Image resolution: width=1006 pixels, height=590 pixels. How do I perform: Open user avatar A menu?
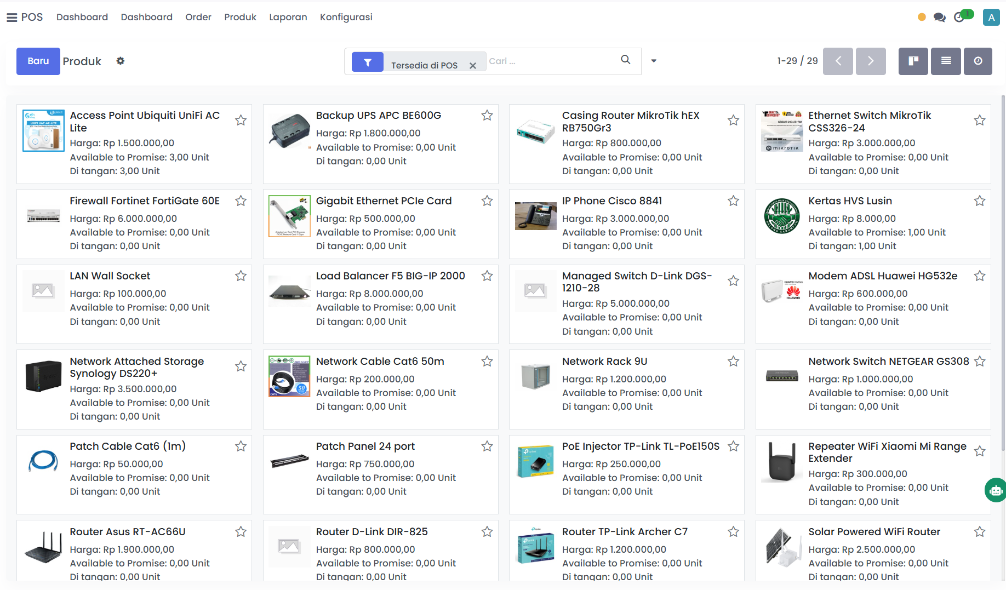[x=991, y=18]
